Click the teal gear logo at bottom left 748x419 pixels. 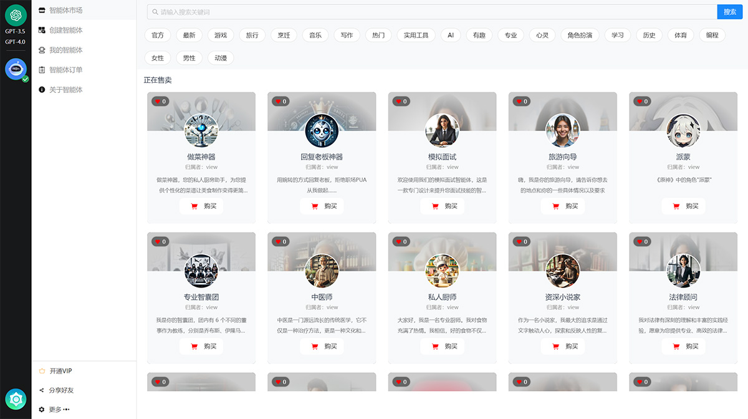(16, 399)
